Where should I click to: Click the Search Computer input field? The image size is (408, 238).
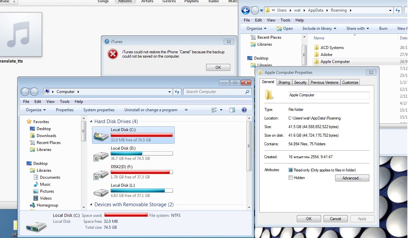point(214,92)
